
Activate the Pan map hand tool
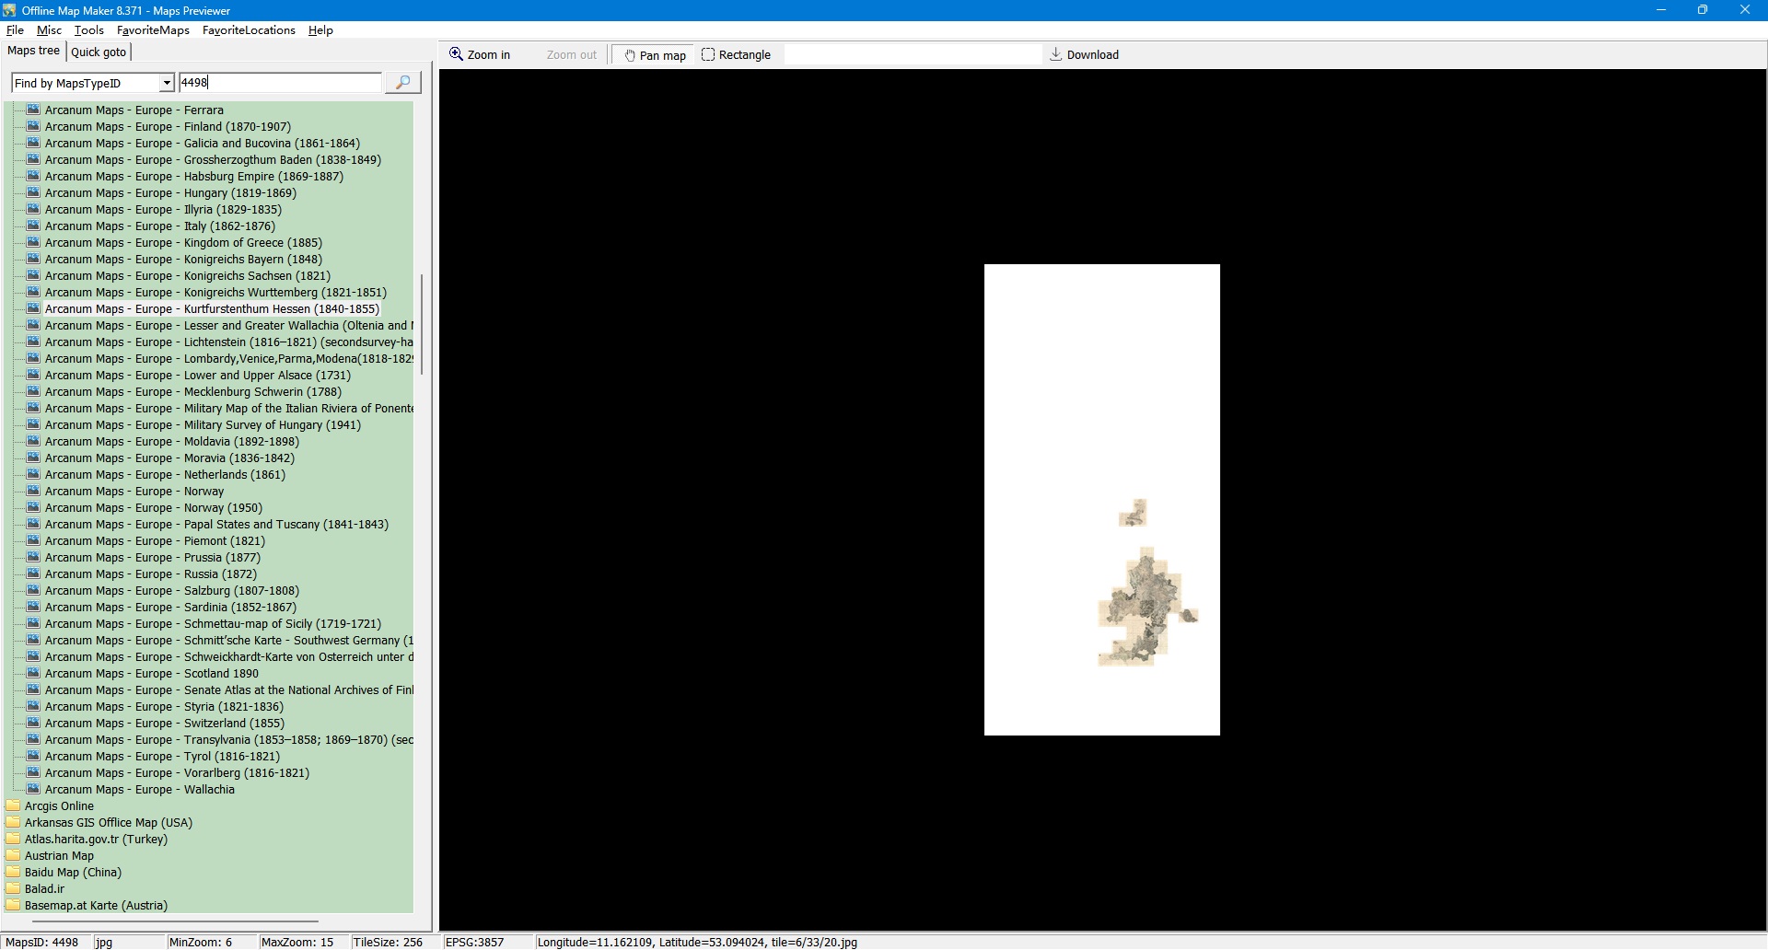(x=655, y=55)
